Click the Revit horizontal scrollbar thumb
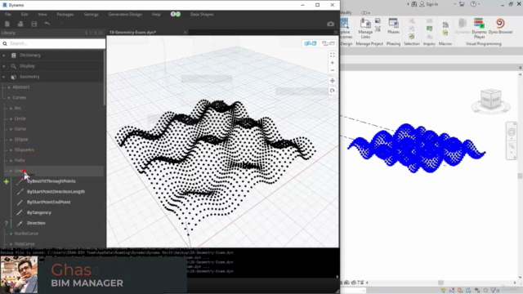This screenshot has width=523, height=294. (440, 283)
